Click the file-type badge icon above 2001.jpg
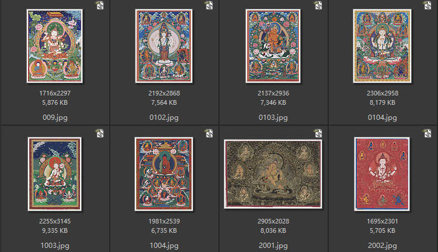Viewport: 438px width, 252px height. tap(318, 133)
